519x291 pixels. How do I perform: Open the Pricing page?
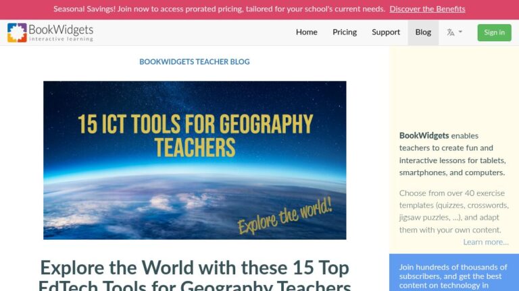(345, 32)
